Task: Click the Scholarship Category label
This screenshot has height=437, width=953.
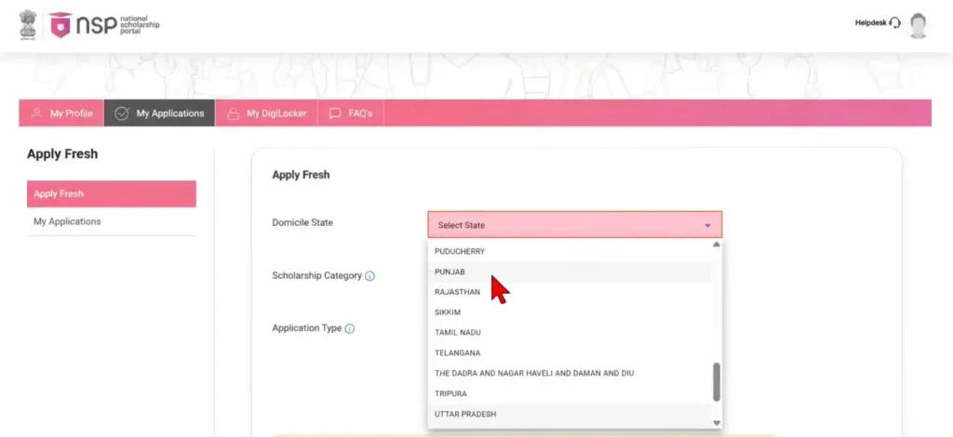Action: [316, 275]
